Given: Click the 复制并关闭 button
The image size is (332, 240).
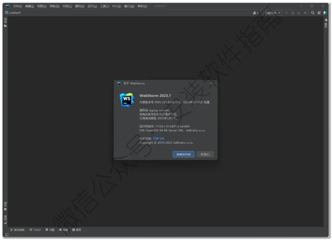Looking at the screenshot, I should [183, 154].
